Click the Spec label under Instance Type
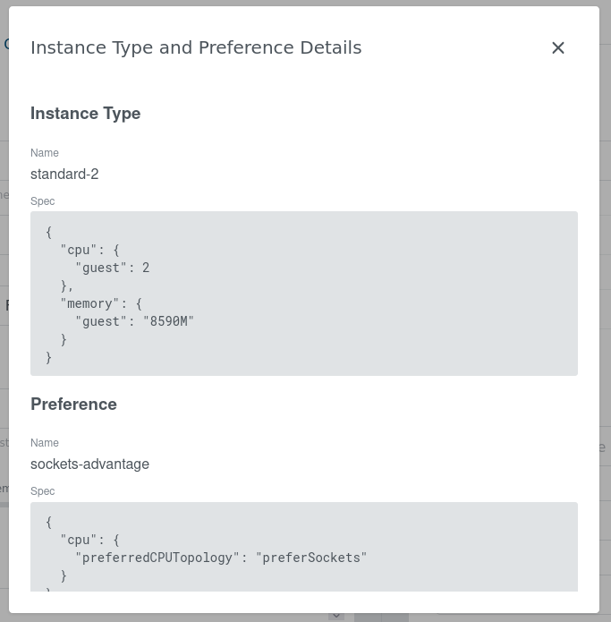This screenshot has width=611, height=622. click(43, 201)
